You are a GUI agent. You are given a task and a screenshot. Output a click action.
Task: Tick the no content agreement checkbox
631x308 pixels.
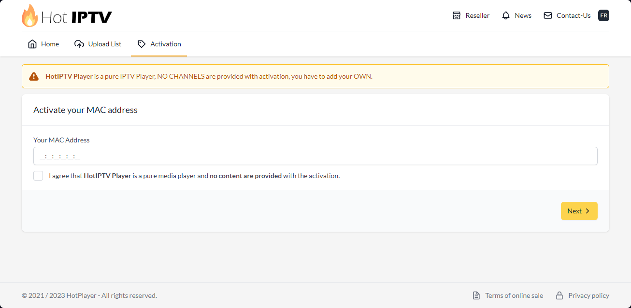(38, 176)
